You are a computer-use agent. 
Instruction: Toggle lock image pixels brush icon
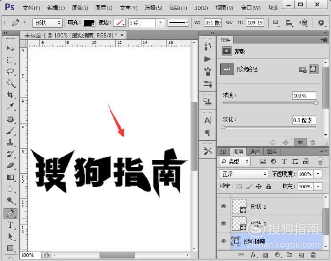pos(249,187)
